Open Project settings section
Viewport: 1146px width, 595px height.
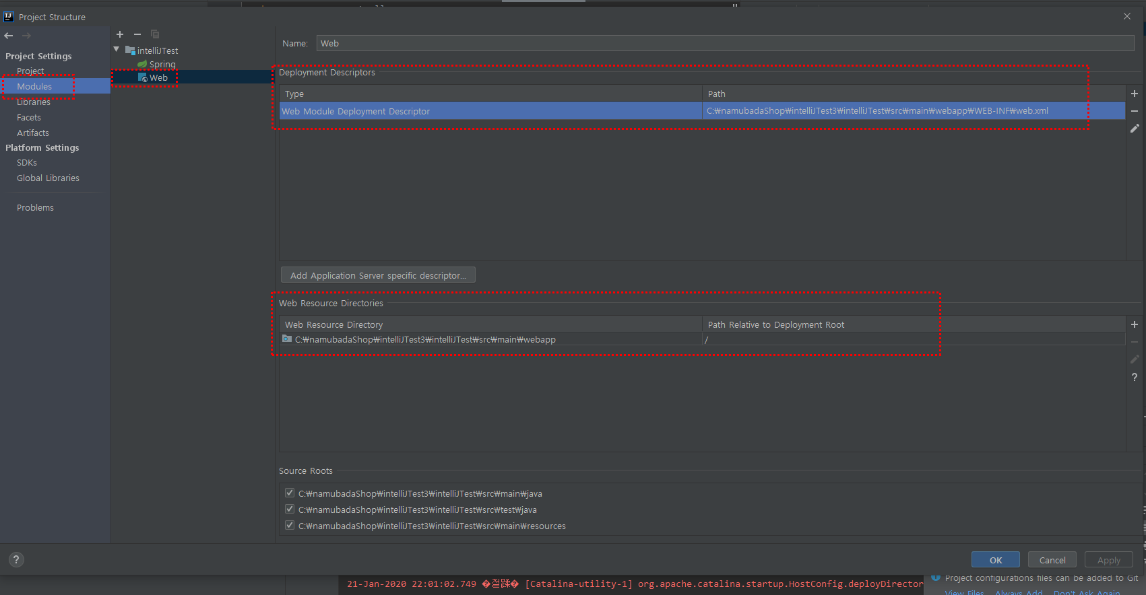tap(30, 71)
